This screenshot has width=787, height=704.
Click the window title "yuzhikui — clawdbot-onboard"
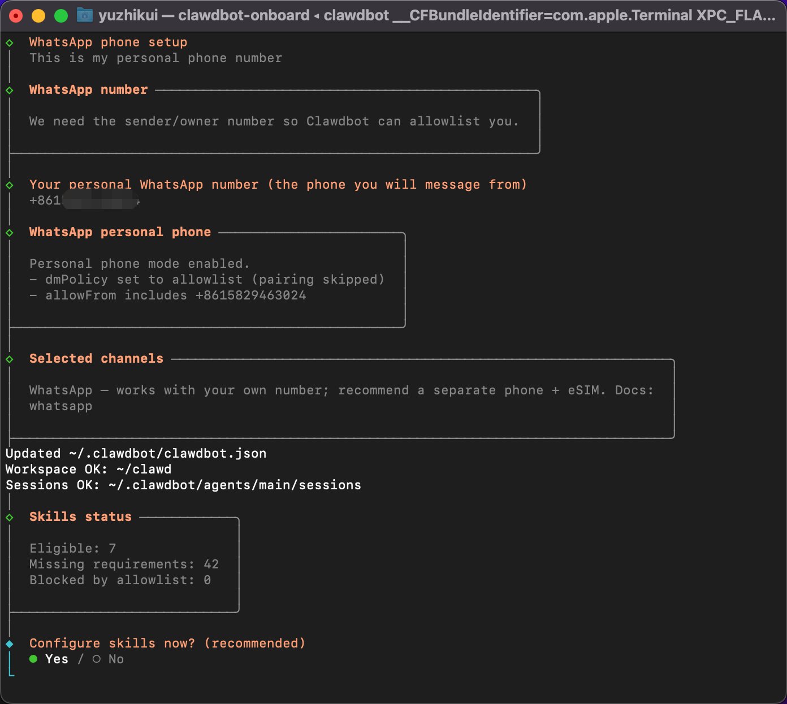pyautogui.click(x=204, y=15)
